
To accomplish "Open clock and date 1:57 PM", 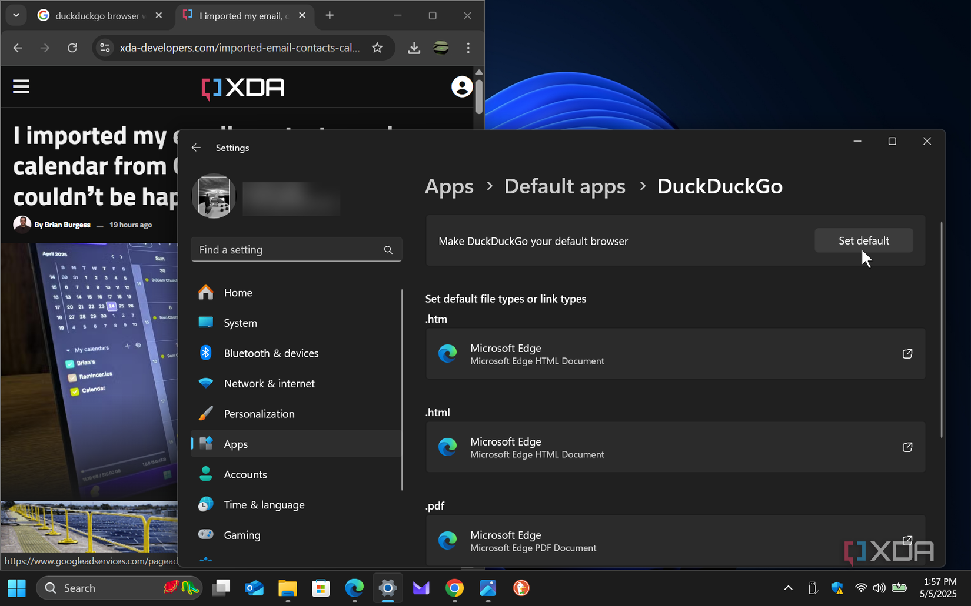I will [938, 588].
